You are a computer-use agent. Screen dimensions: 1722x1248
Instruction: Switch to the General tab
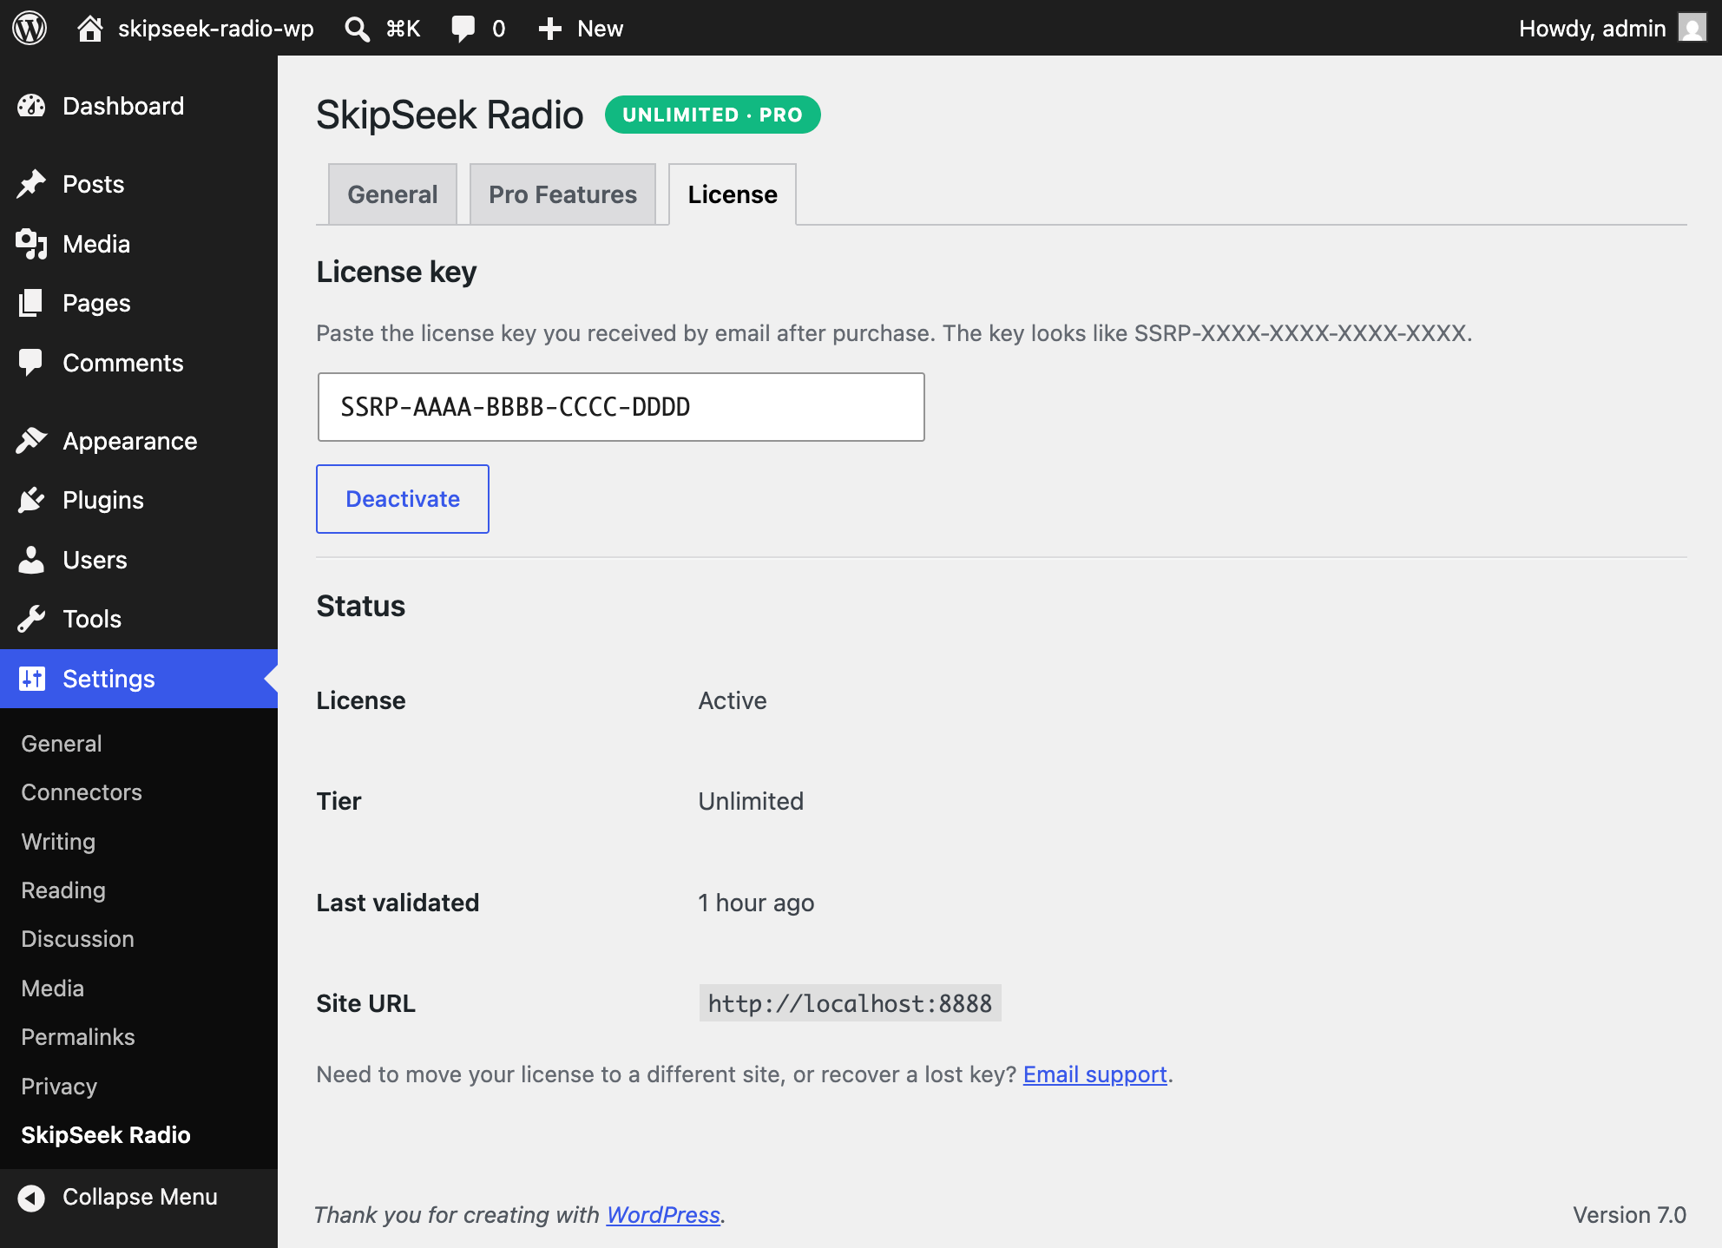392,194
